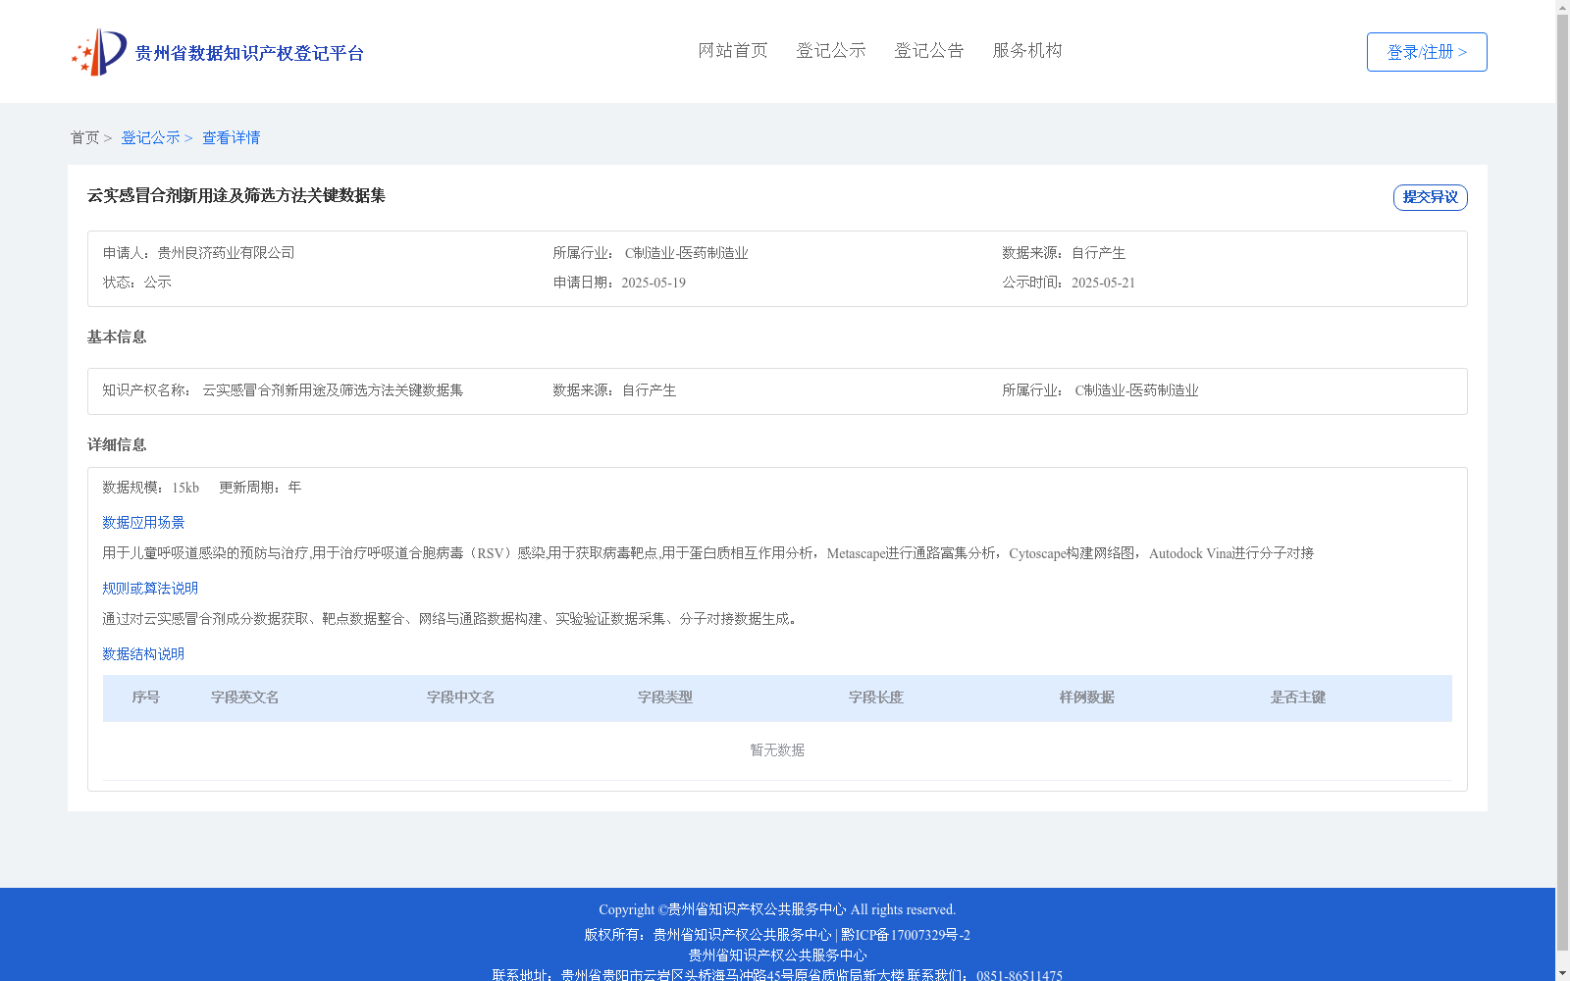
Task: Click 规则或算法说明 heading
Action: [150, 589]
